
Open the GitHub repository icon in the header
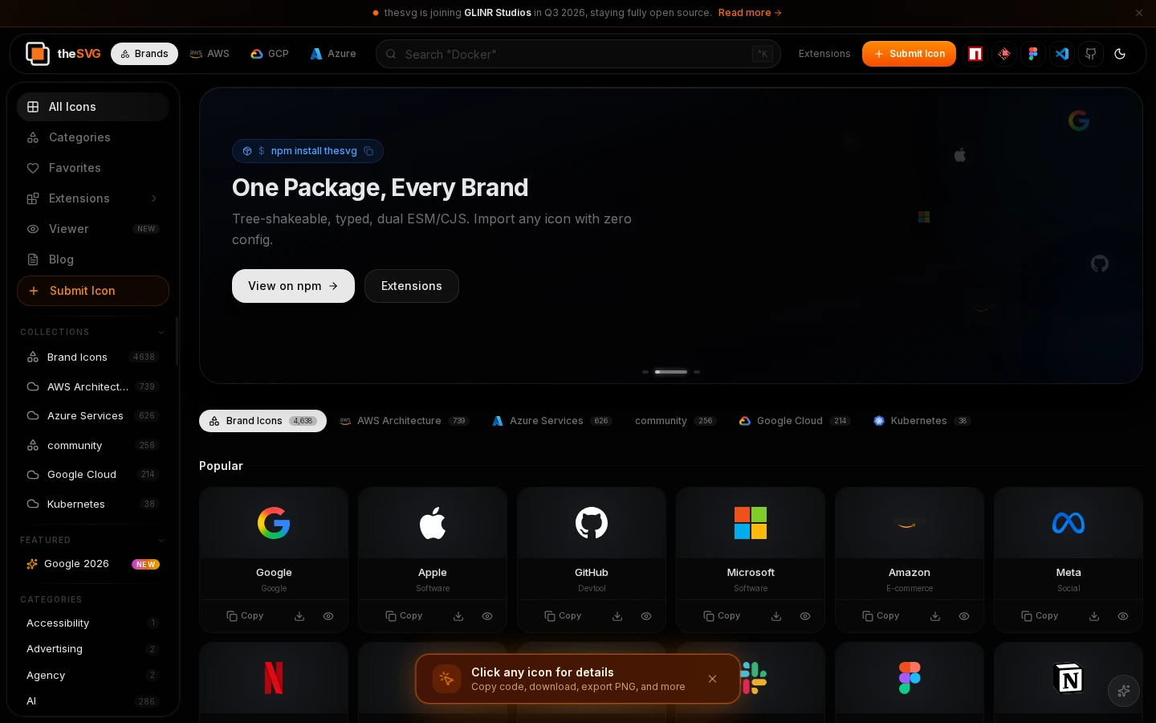point(1091,54)
